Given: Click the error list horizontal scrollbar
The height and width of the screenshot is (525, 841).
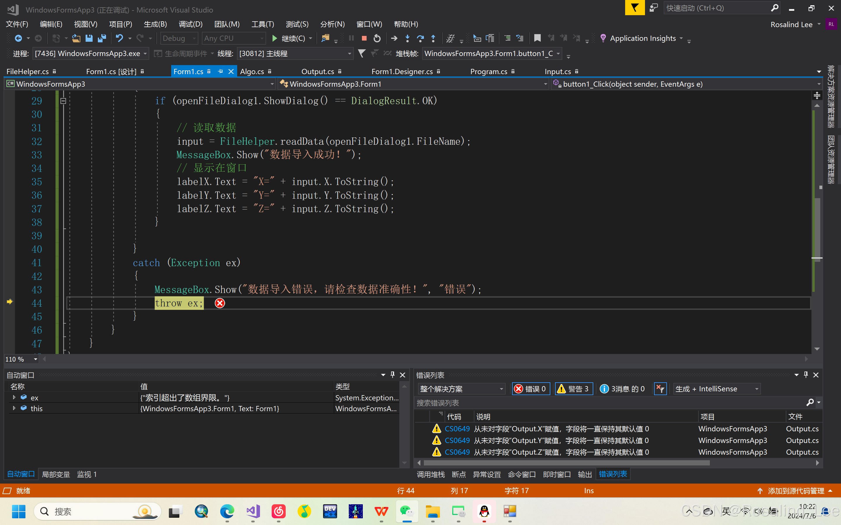Looking at the screenshot, I should click(x=566, y=463).
